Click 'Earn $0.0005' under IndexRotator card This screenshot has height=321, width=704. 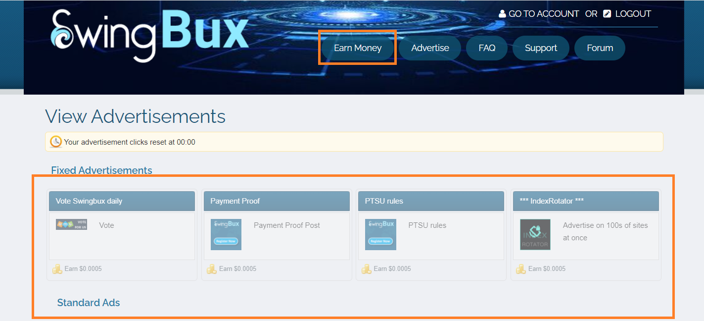pos(547,269)
